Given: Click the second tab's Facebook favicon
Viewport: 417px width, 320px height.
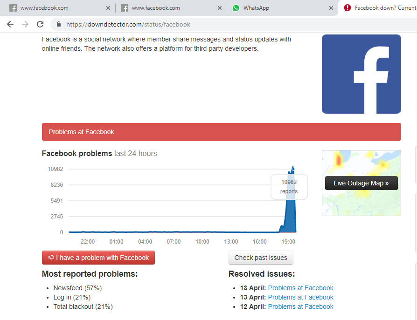Looking at the screenshot, I should (125, 8).
